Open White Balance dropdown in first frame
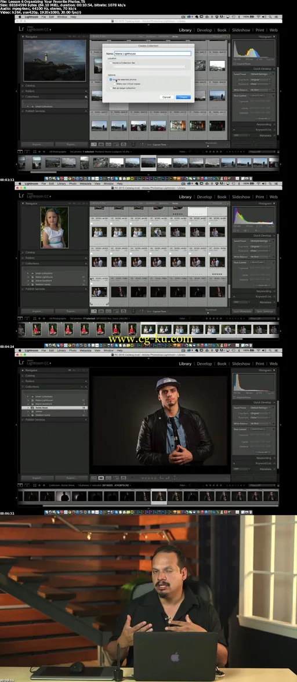The width and height of the screenshot is (297, 682). [x=261, y=89]
